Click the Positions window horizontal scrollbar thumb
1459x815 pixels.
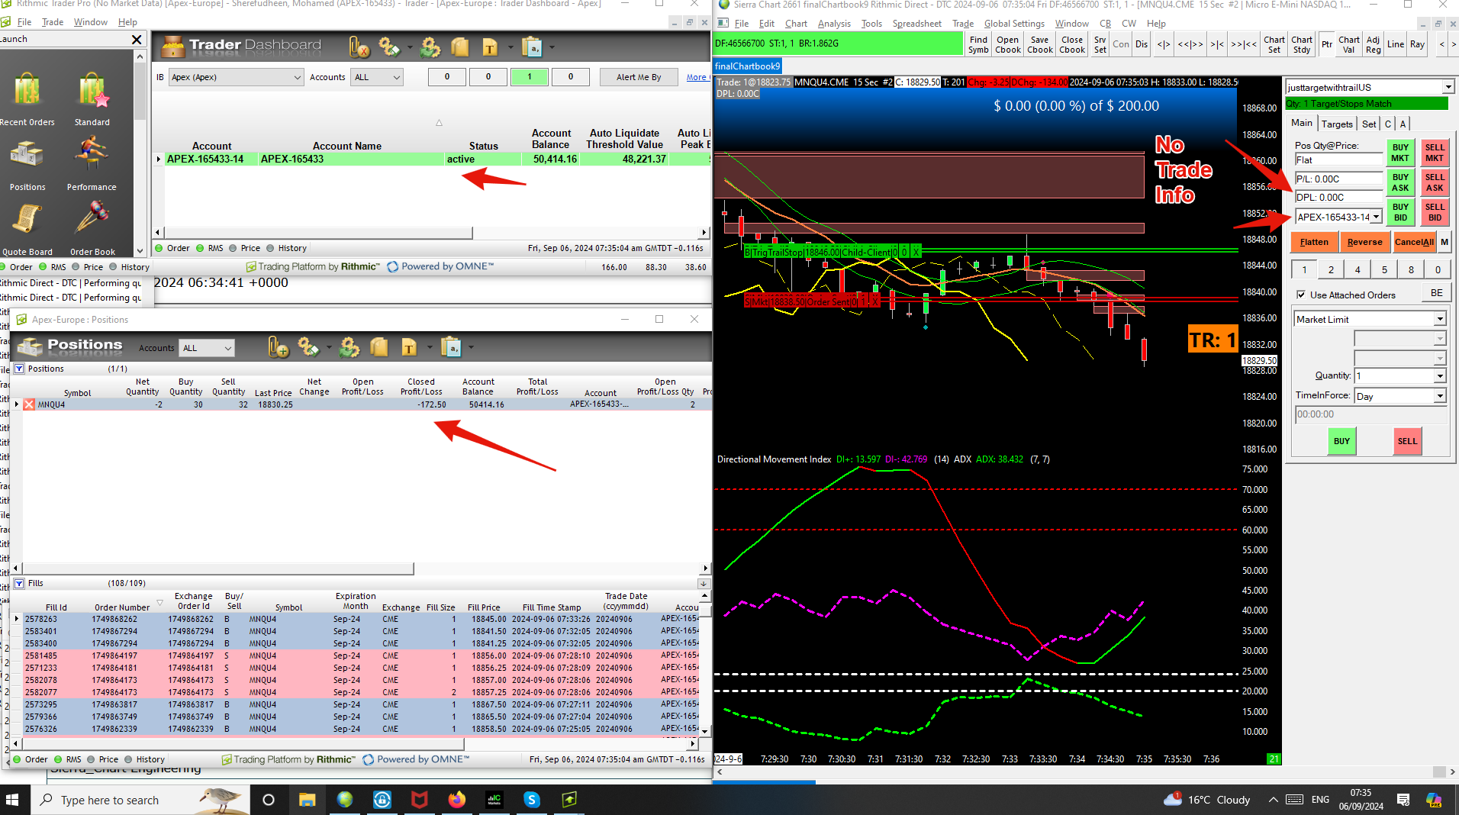tap(217, 569)
